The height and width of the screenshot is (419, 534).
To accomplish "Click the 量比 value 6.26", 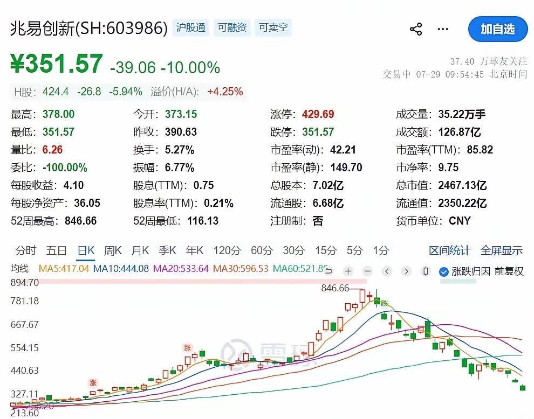I will click(52, 150).
